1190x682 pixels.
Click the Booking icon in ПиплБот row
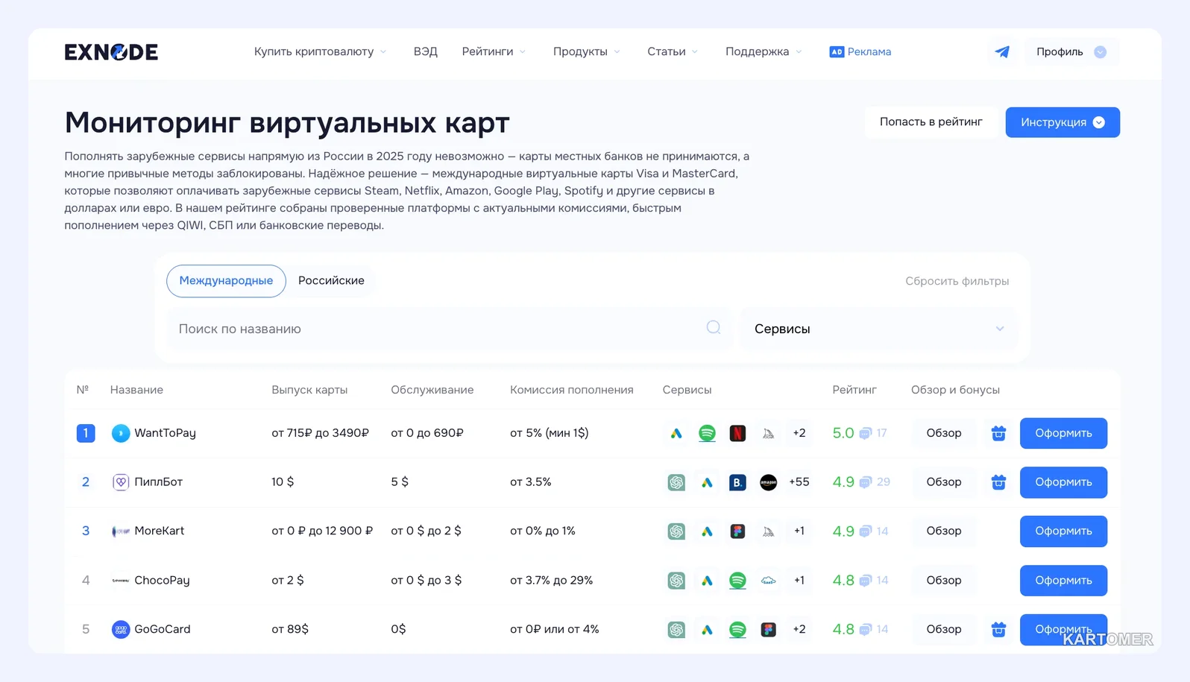(737, 482)
